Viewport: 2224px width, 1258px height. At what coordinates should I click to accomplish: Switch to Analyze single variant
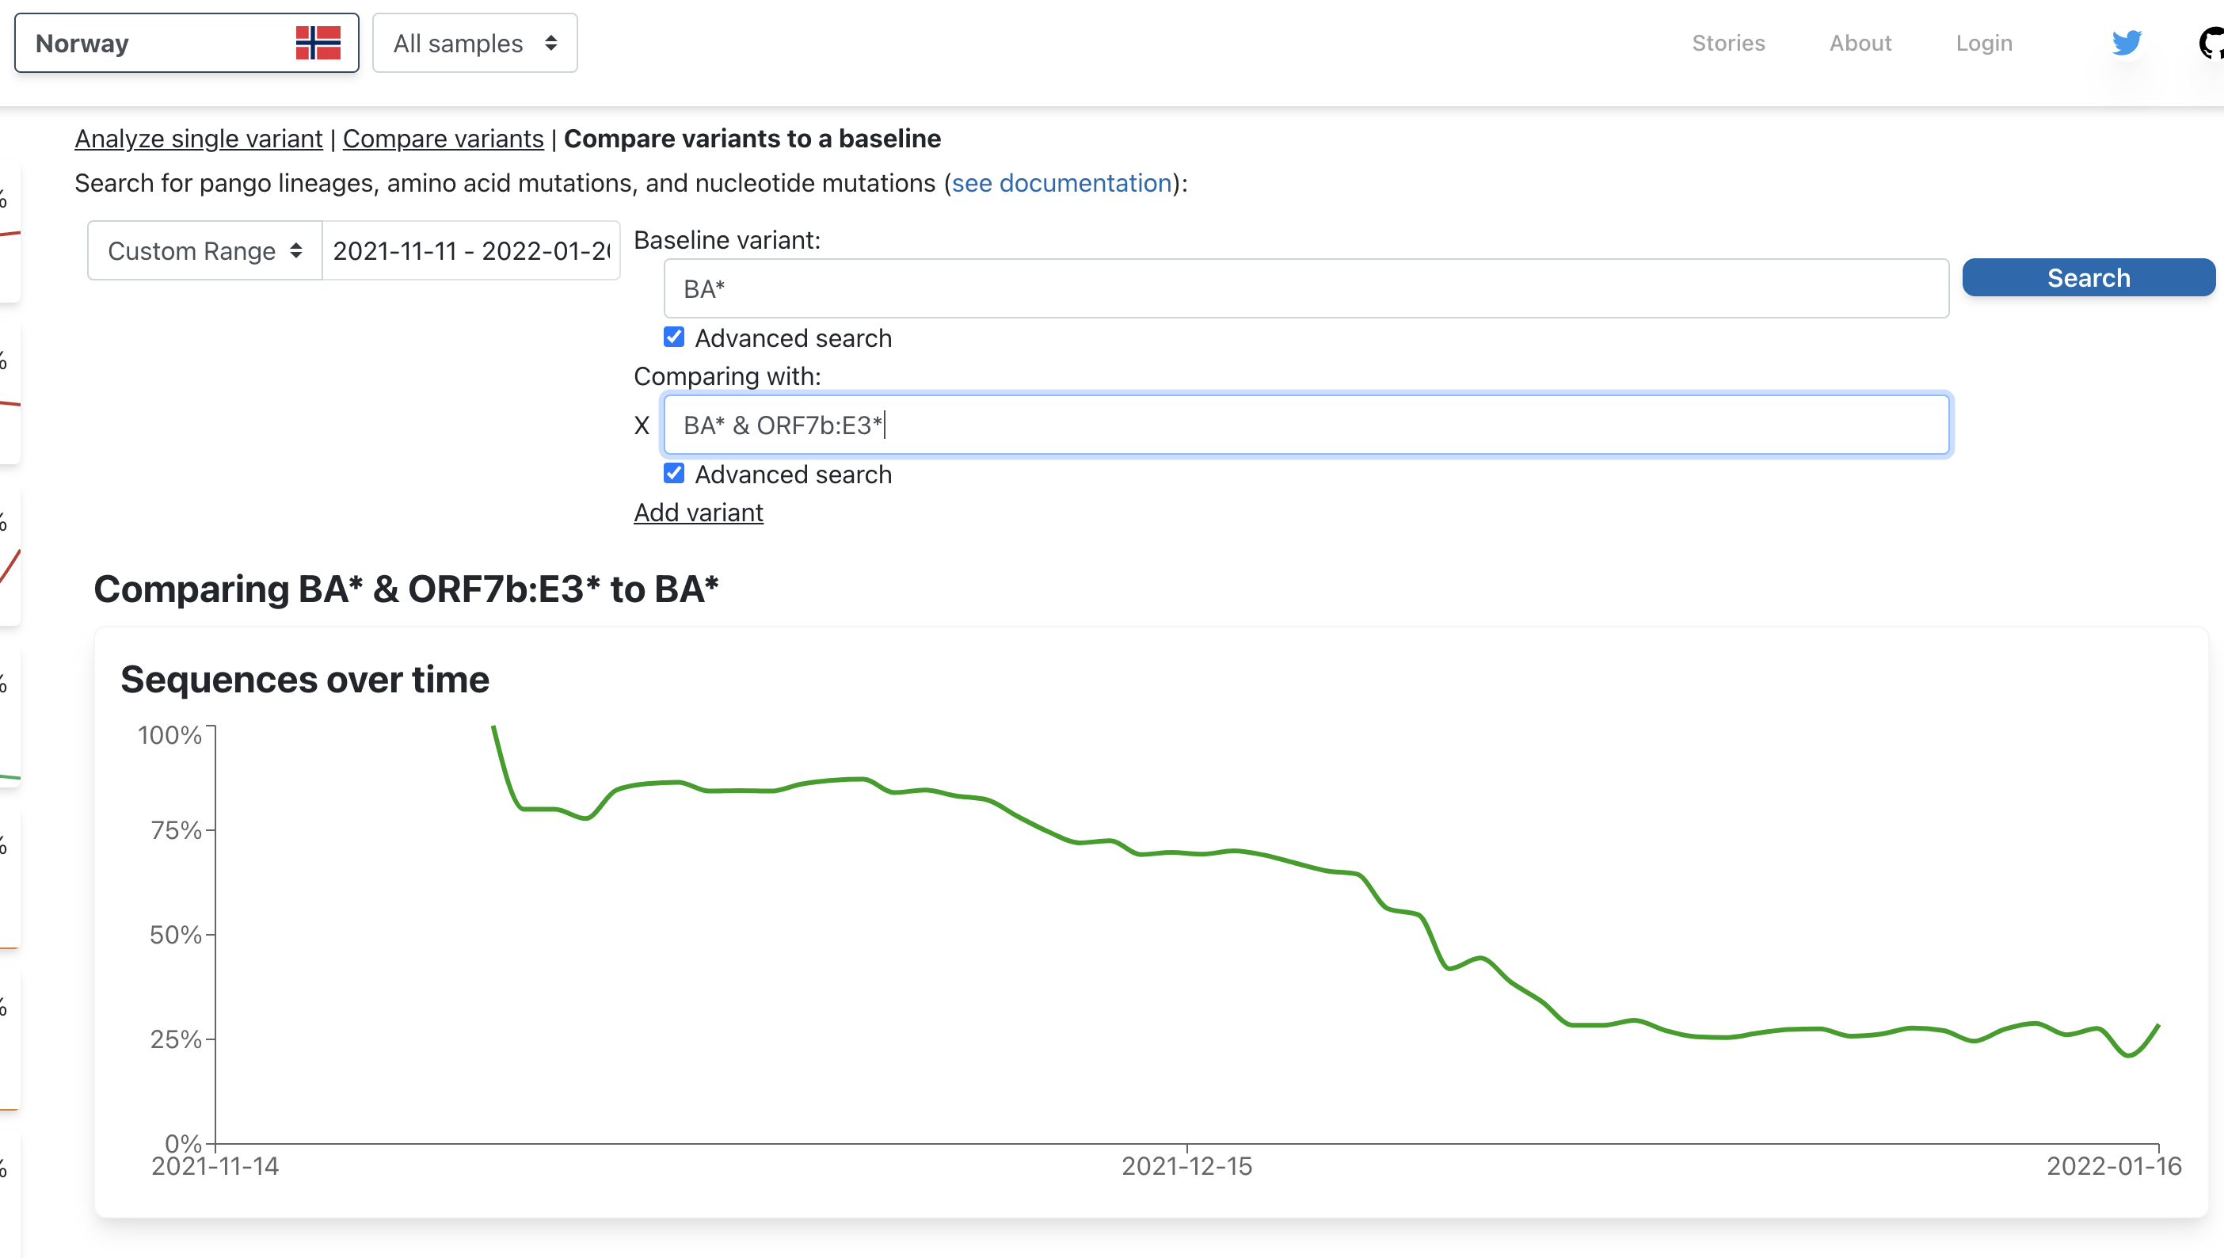tap(198, 139)
